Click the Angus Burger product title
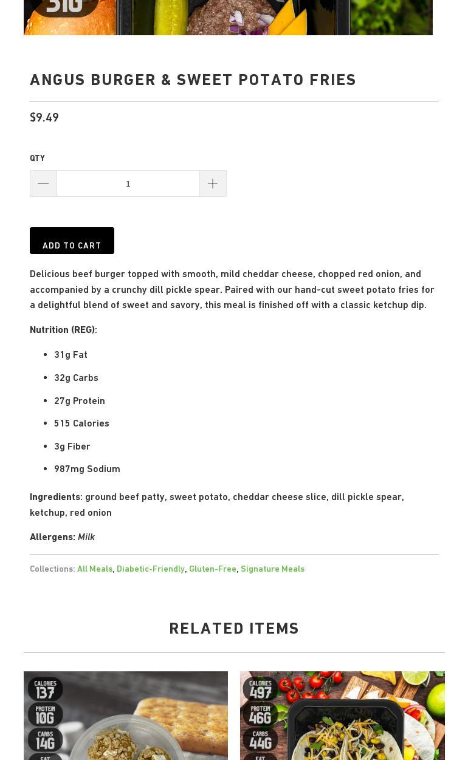 [x=193, y=80]
